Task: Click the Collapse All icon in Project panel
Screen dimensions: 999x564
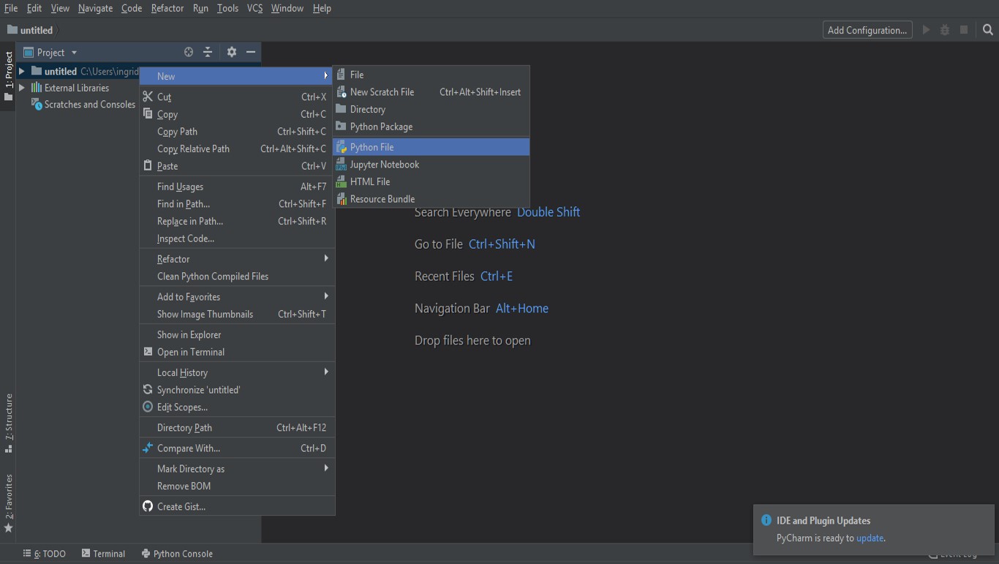Action: click(x=208, y=52)
